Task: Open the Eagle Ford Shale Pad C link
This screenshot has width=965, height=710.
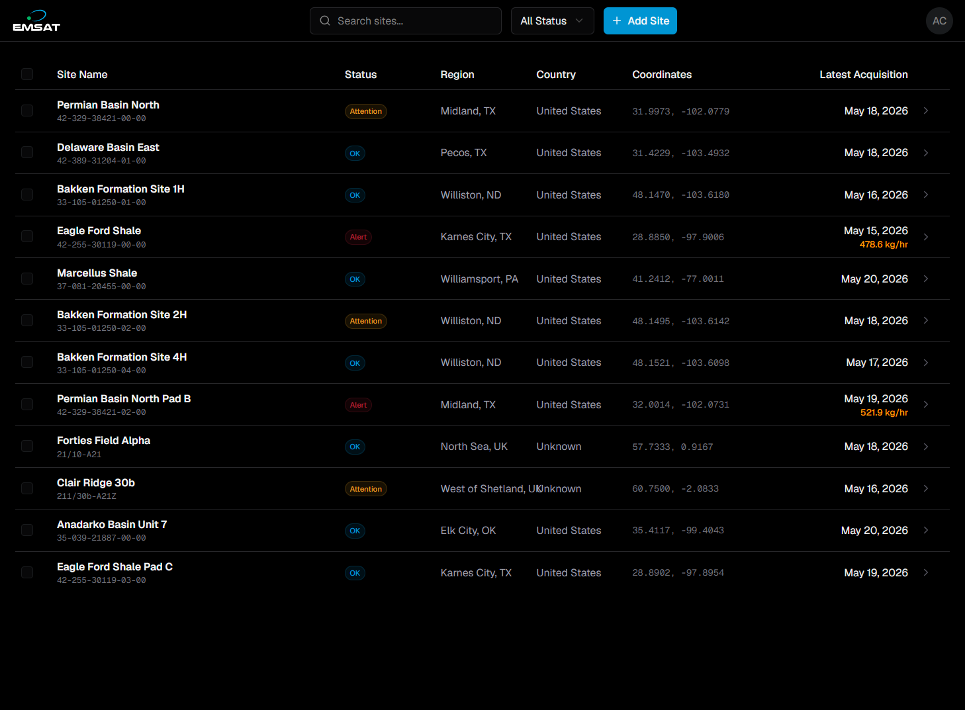Action: [115, 566]
